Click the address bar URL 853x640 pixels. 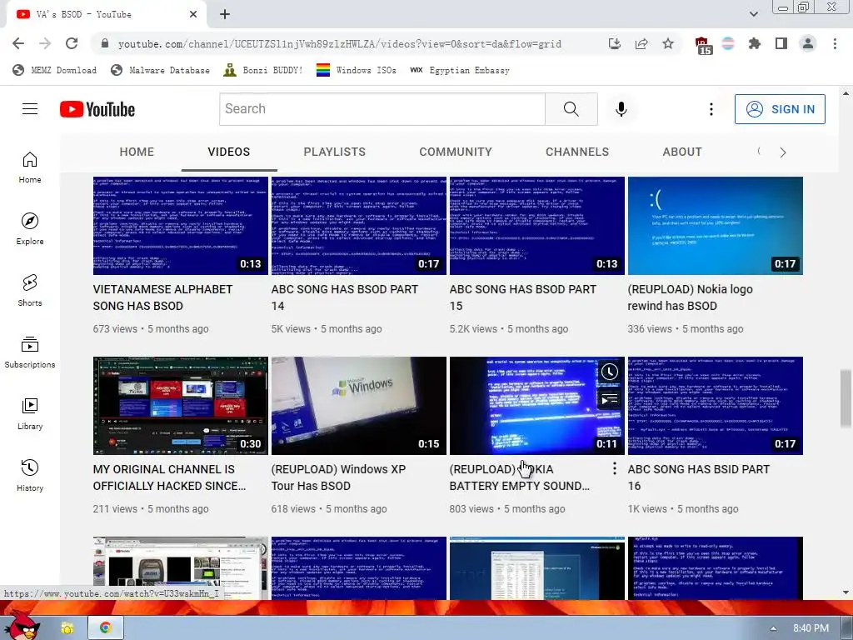(x=340, y=43)
